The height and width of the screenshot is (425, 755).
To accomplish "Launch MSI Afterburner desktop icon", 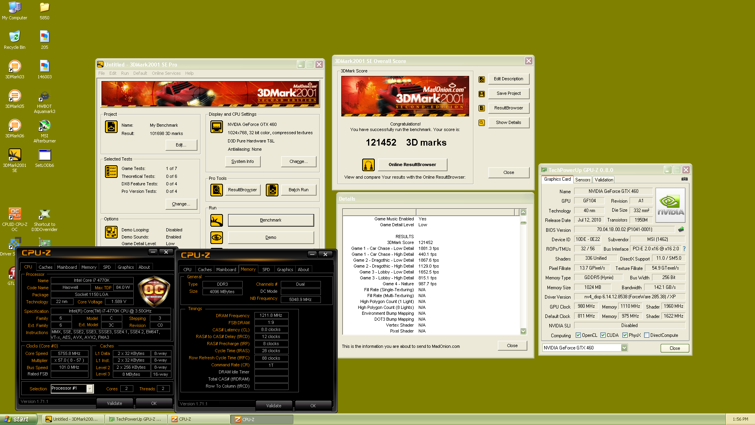I will pos(44,131).
